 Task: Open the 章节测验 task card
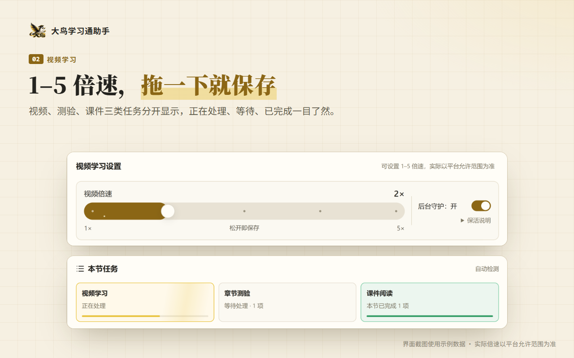pyautogui.click(x=287, y=302)
